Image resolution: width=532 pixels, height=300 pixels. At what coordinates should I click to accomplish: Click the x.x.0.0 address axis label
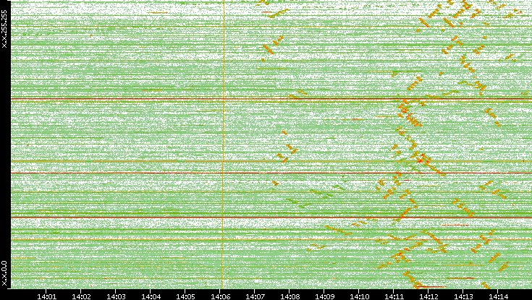(x=4, y=273)
